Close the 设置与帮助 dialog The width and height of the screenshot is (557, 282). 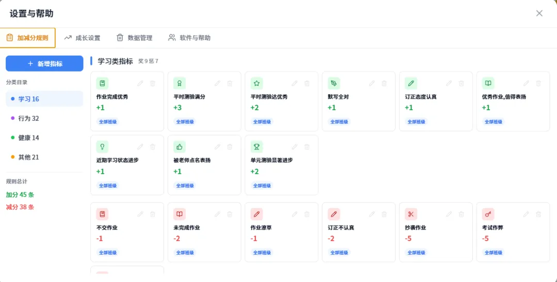(539, 13)
